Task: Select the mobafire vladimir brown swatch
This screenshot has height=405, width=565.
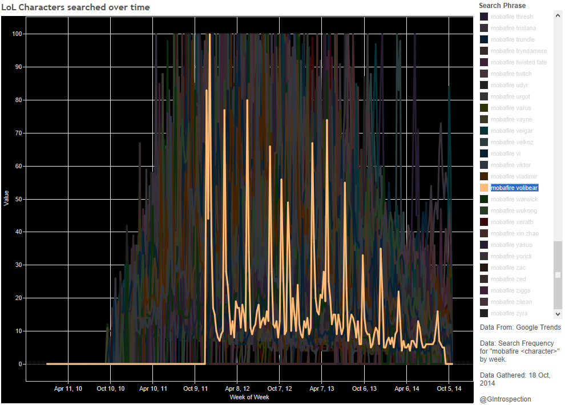Action: (484, 176)
